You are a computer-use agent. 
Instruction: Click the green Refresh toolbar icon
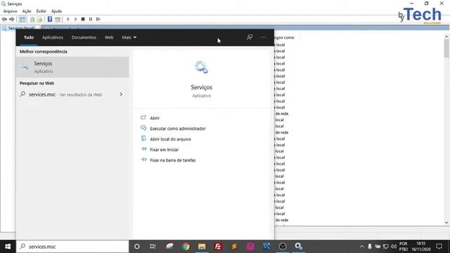[32, 19]
